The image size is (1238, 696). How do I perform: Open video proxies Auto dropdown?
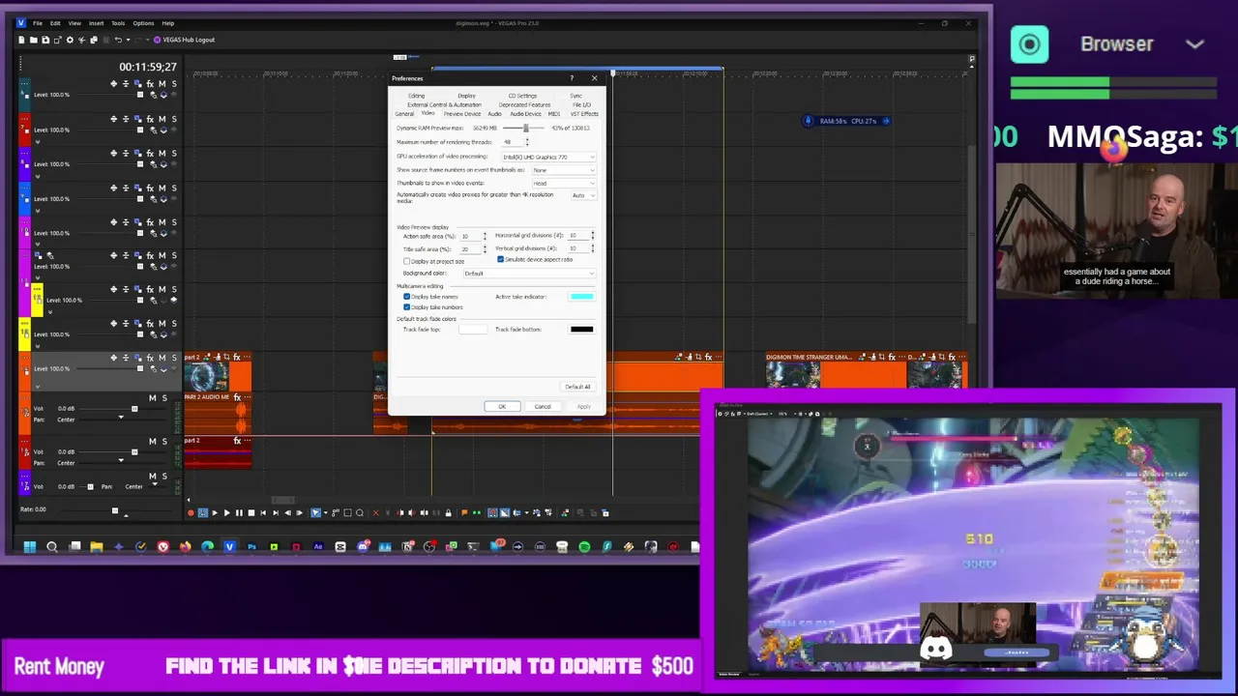click(582, 195)
